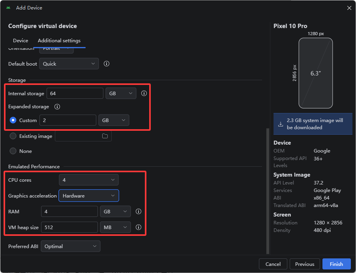Click the 'Google Play' services value

pyautogui.click(x=328, y=190)
